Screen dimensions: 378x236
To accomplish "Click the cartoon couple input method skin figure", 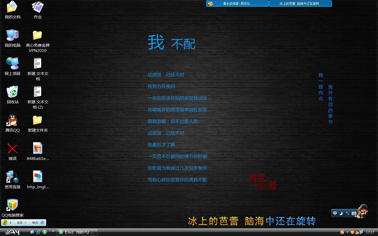I will click(x=363, y=211).
